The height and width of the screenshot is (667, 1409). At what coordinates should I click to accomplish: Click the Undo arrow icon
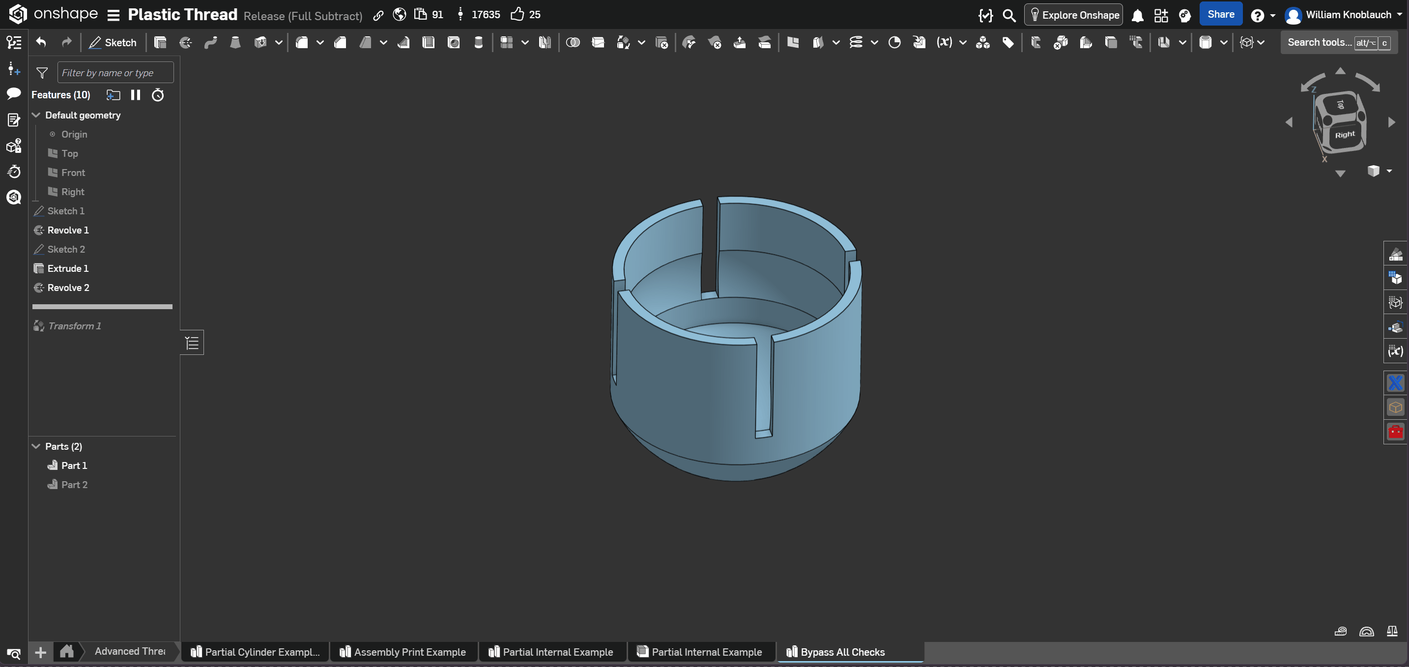point(41,42)
